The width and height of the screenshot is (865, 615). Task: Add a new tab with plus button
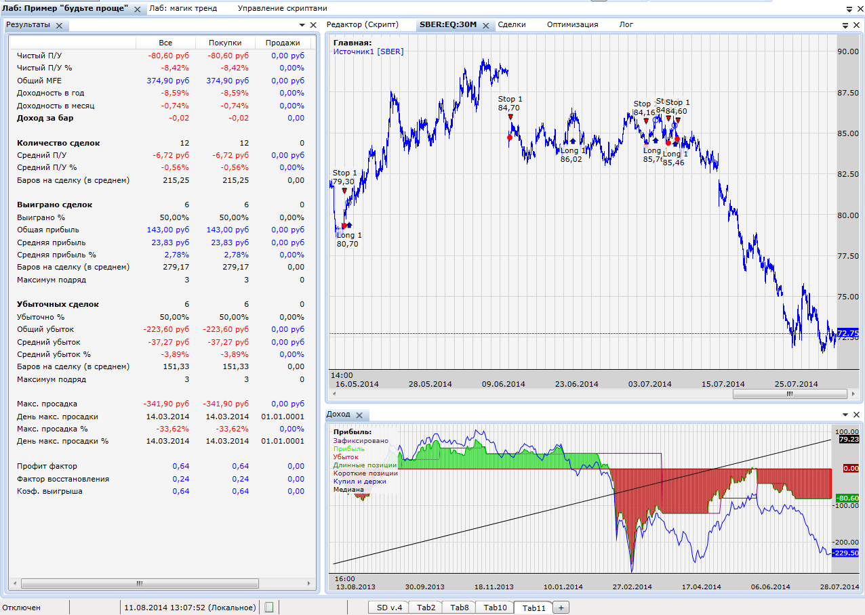point(561,608)
